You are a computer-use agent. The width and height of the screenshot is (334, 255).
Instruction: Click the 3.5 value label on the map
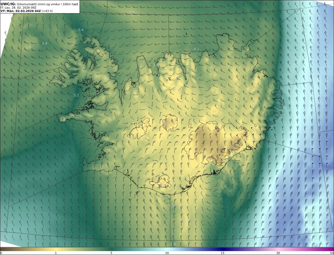(x=171, y=206)
